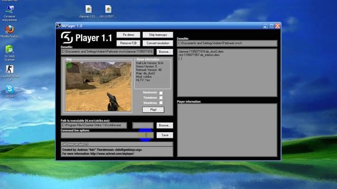Focus the left Demofile path field
The image size is (337, 189).
(107, 51)
